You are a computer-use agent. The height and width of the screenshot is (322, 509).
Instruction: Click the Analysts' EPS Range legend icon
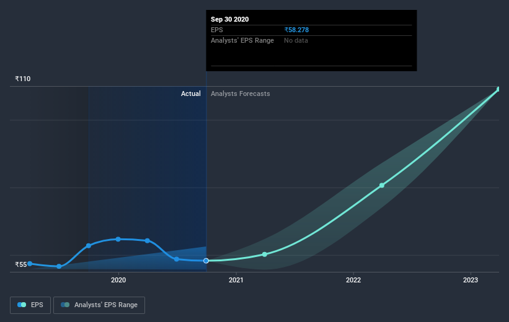[x=65, y=305]
